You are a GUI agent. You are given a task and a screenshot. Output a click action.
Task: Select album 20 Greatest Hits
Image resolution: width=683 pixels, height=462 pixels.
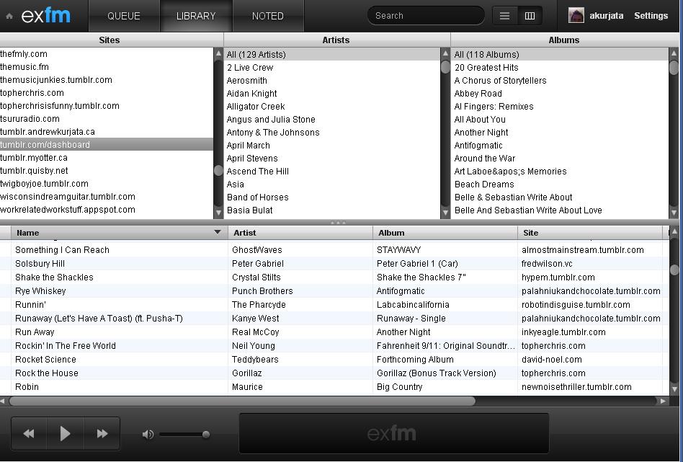[560, 68]
